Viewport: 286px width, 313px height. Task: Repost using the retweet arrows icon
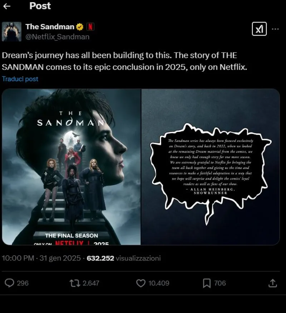[x=75, y=283]
